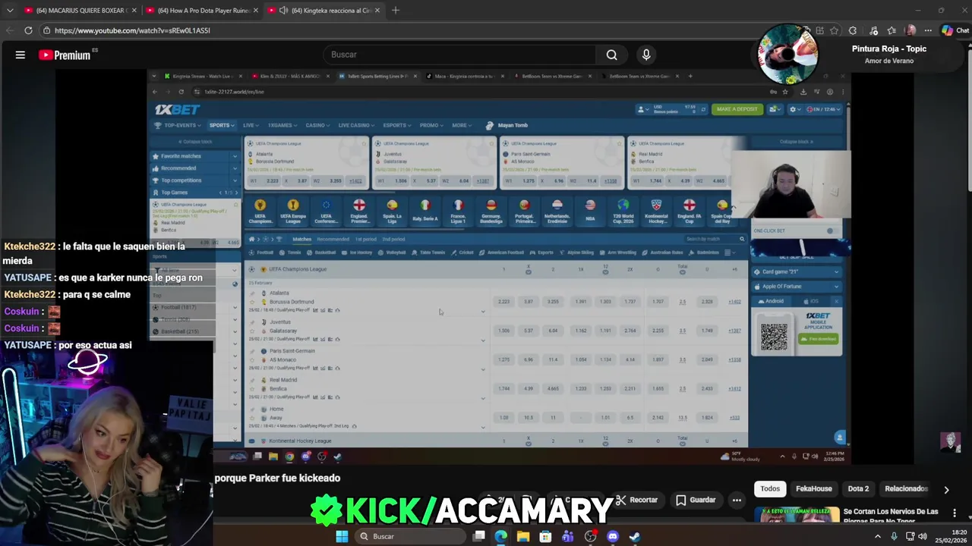The width and height of the screenshot is (972, 546).
Task: Open the YouTube hamburger guide menu
Action: tap(21, 55)
